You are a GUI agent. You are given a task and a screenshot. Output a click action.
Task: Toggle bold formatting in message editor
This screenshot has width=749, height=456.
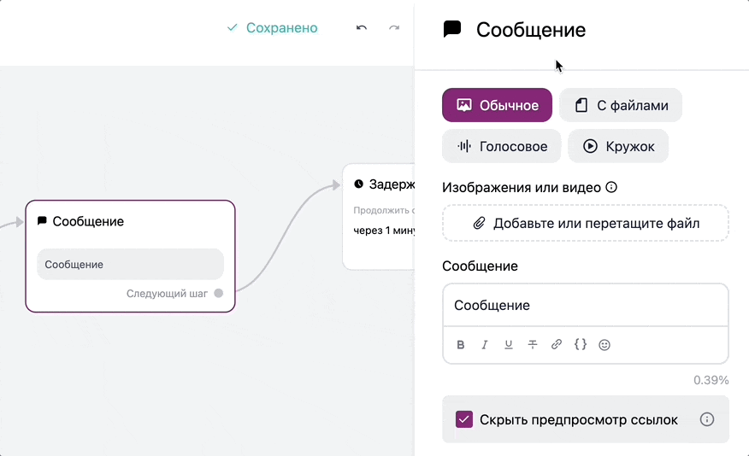click(461, 344)
